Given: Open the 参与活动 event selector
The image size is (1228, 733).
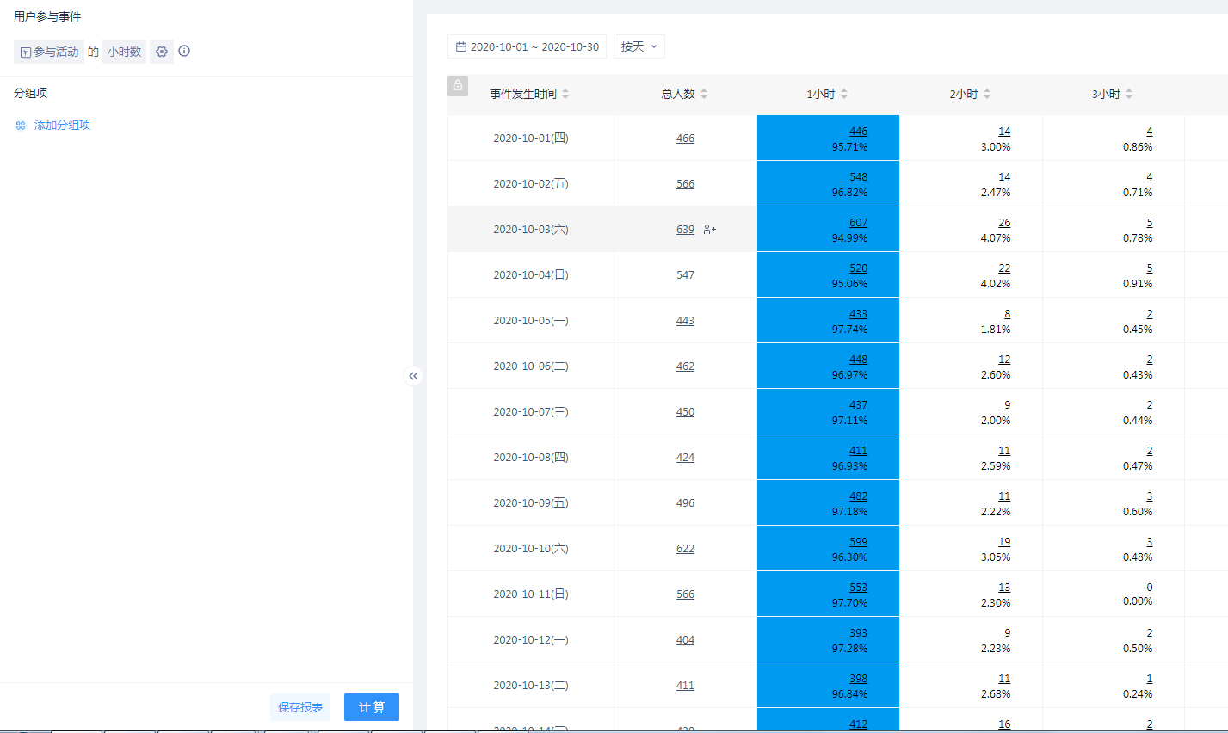Looking at the screenshot, I should 49,52.
